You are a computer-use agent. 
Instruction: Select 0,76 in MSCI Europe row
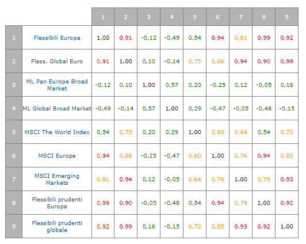click(241, 156)
